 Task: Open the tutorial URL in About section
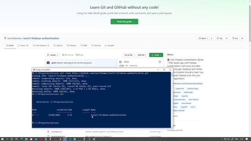coord(188,83)
